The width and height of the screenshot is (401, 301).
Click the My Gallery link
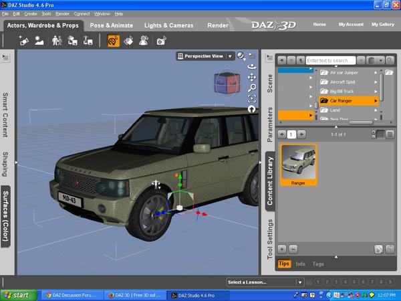tap(383, 24)
